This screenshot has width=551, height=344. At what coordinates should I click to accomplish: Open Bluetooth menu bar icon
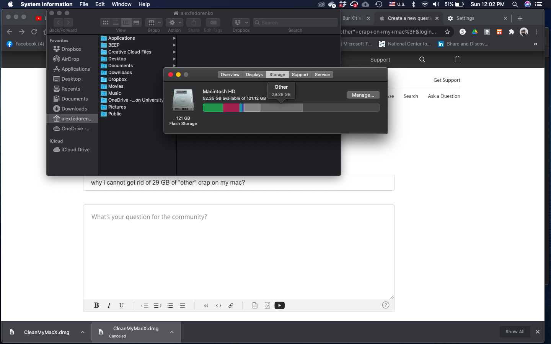[413, 4]
